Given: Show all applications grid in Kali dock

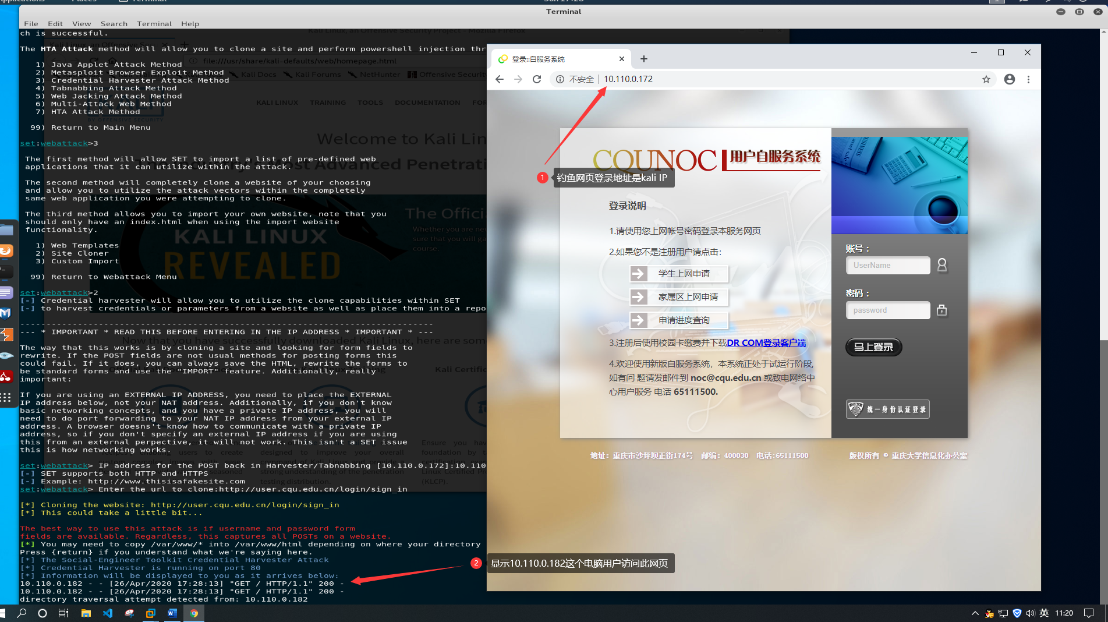Looking at the screenshot, I should 6,398.
